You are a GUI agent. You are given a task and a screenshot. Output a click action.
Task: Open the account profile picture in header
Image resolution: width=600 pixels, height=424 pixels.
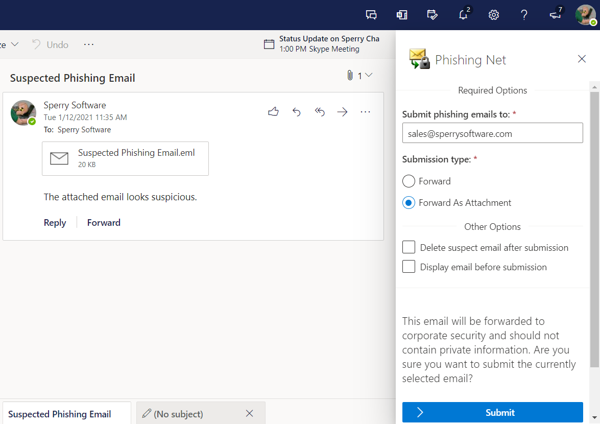coord(586,15)
